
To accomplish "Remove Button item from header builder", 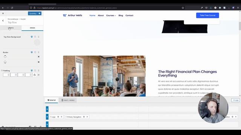I will (236, 117).
